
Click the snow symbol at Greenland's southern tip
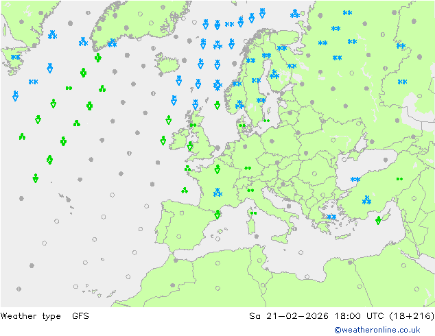112,43
